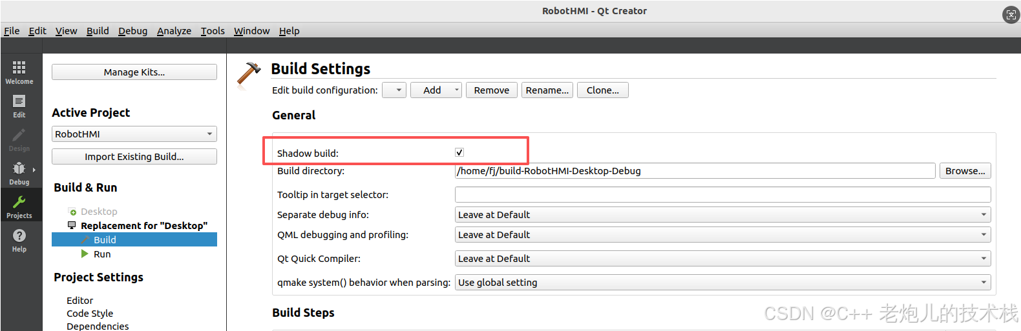Open the Edit menu
The width and height of the screenshot is (1021, 331).
pyautogui.click(x=37, y=31)
